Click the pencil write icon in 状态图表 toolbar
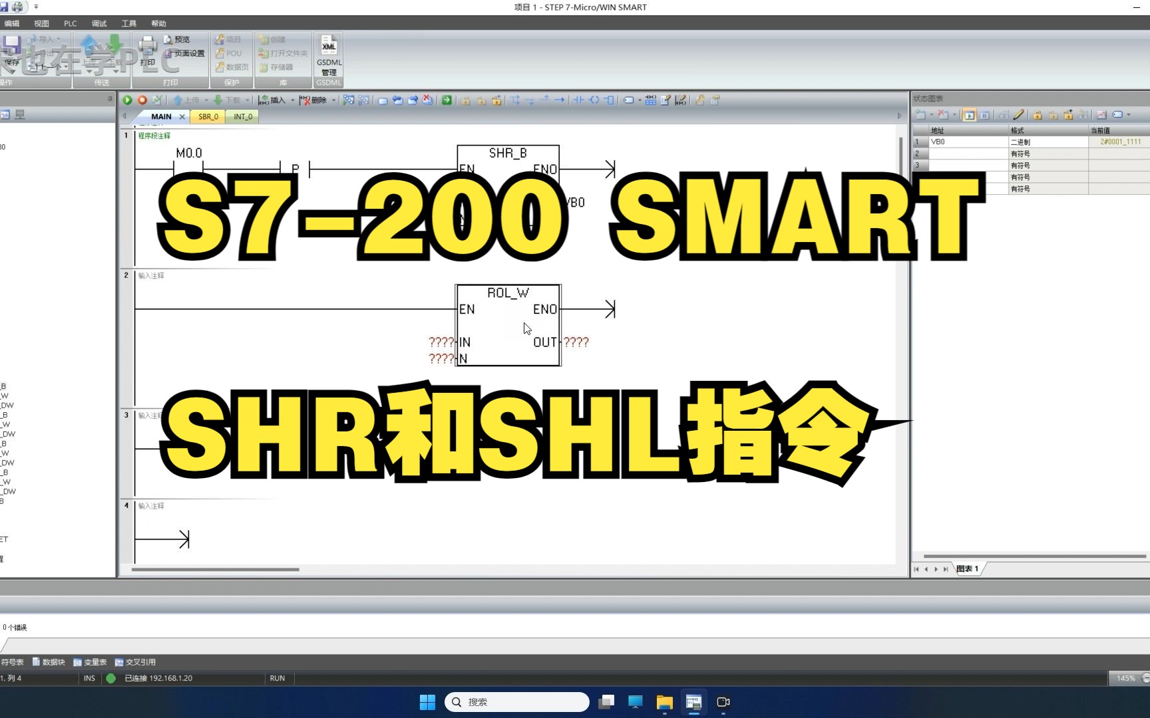 pos(1018,115)
